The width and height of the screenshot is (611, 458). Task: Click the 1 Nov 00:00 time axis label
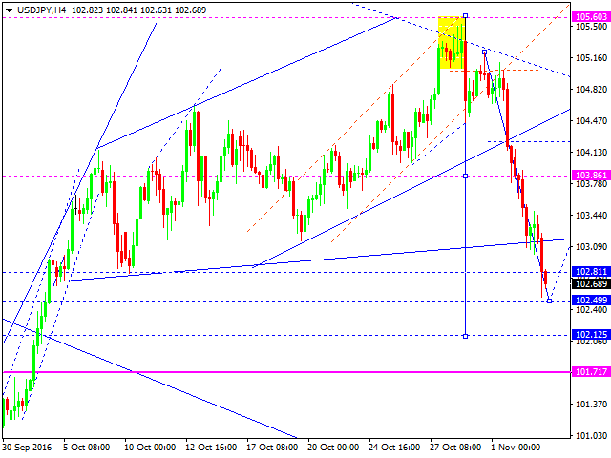point(516,448)
